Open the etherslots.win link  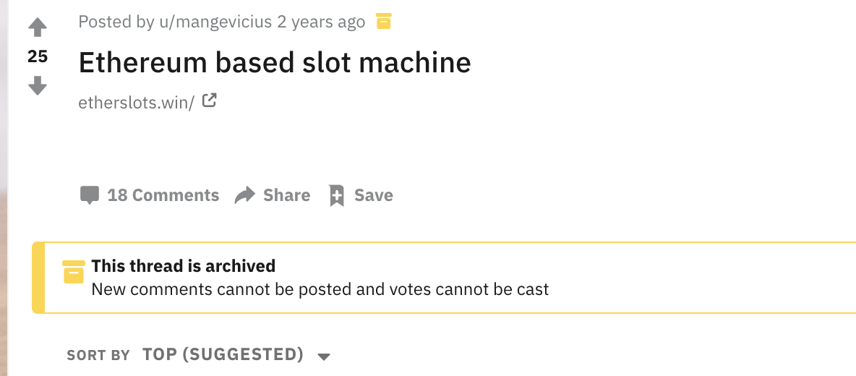pos(136,102)
